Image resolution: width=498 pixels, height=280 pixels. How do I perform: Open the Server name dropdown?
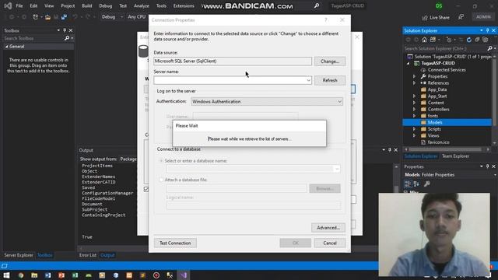pos(308,80)
